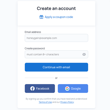This screenshot has height=110, width=110.
Task: Click the signup confirmation disclaimer text
Action: tap(56, 100)
